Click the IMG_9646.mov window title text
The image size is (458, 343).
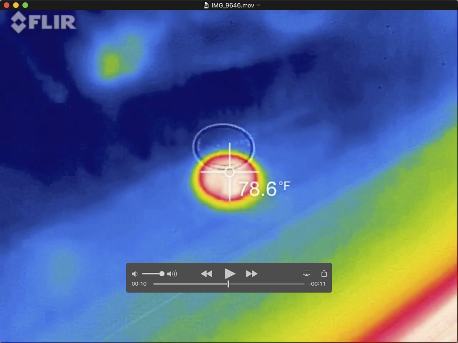pos(233,5)
